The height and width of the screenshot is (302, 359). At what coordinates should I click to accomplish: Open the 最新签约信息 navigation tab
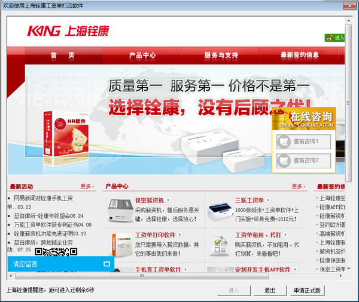click(x=299, y=55)
